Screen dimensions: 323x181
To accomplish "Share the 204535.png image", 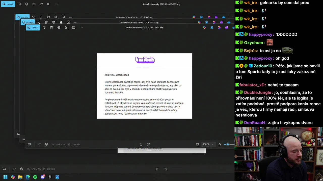I will pos(61,22).
